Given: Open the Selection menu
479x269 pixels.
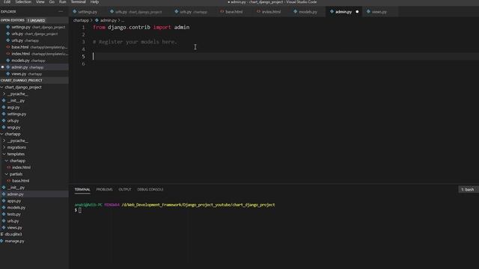Looking at the screenshot, I should (23, 1).
